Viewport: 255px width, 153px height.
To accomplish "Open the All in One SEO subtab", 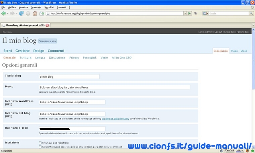I will [x=122, y=58].
